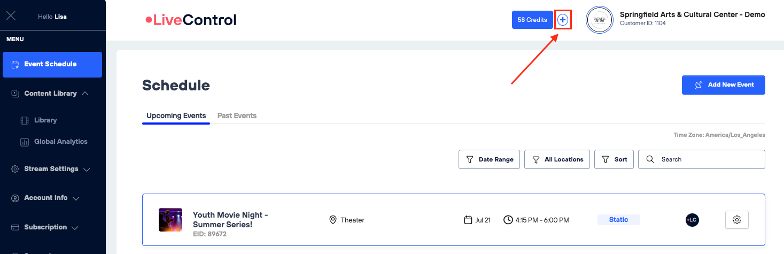Expand the Subscription menu

[45, 227]
